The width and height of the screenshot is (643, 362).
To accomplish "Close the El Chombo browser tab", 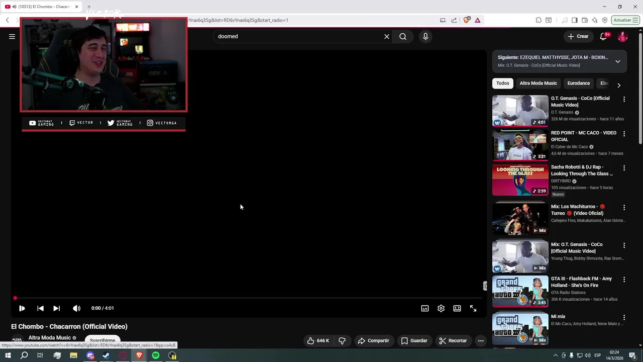I will pos(76,7).
